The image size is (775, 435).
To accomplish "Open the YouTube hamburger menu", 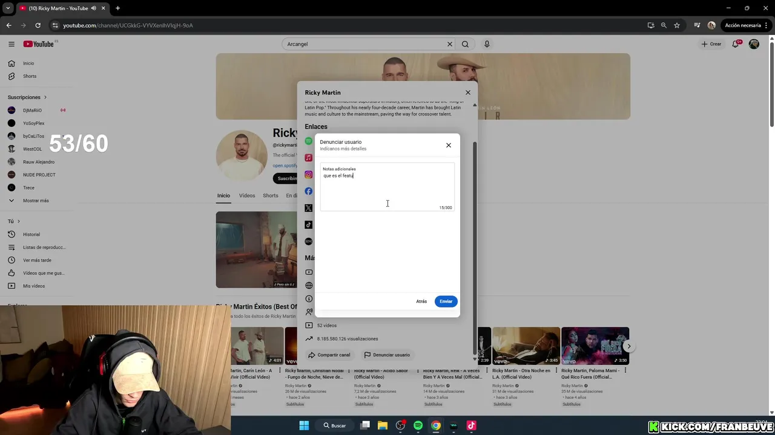I will 12,44.
